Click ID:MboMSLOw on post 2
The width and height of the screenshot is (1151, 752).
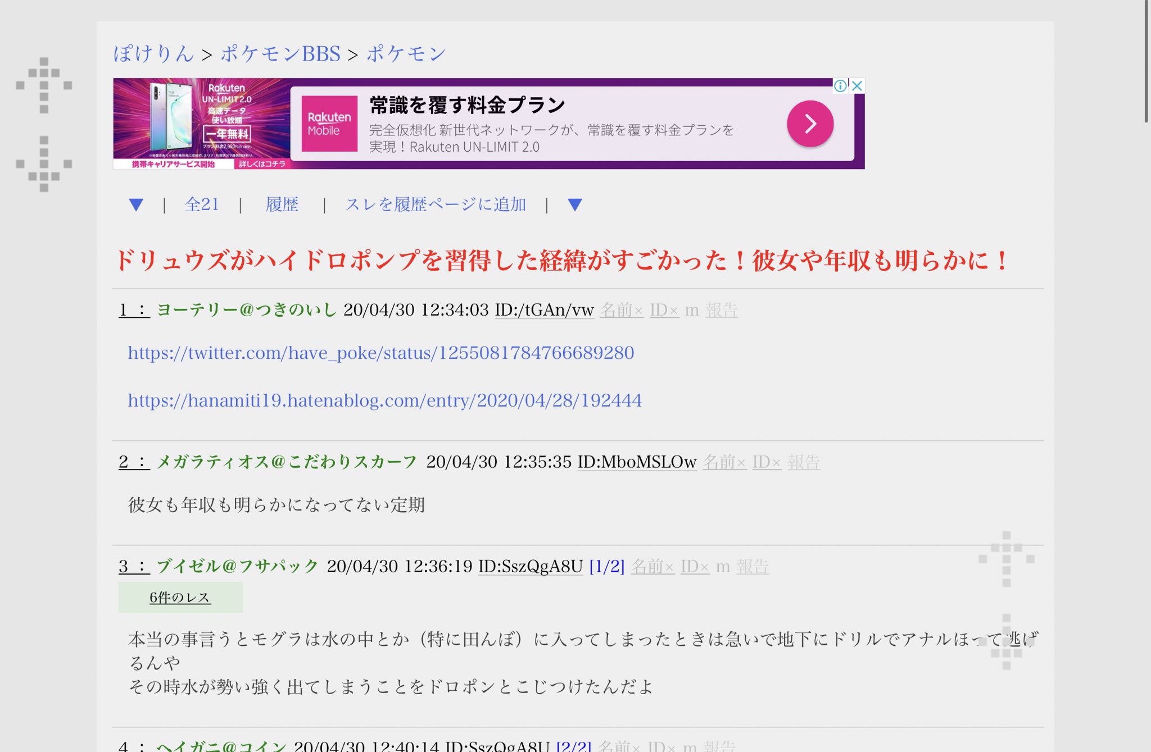(x=637, y=462)
